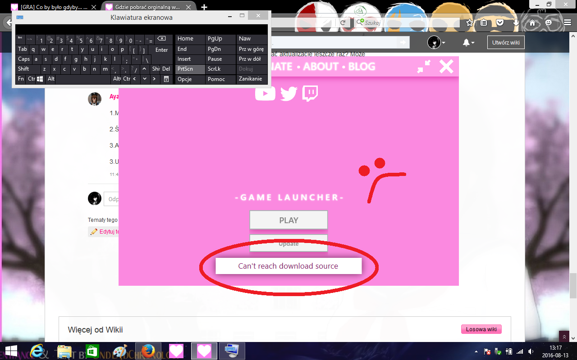Click Pomoc on the on-screen keyboard

coord(220,79)
